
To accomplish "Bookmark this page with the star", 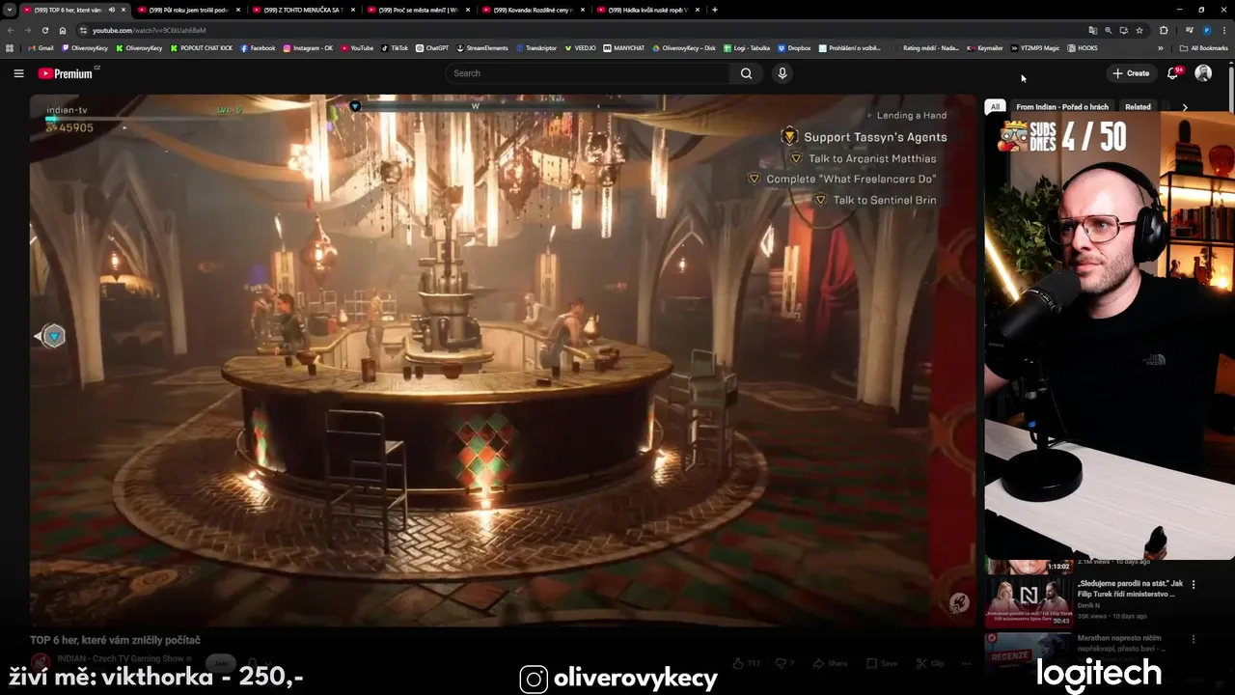I will click(1139, 30).
